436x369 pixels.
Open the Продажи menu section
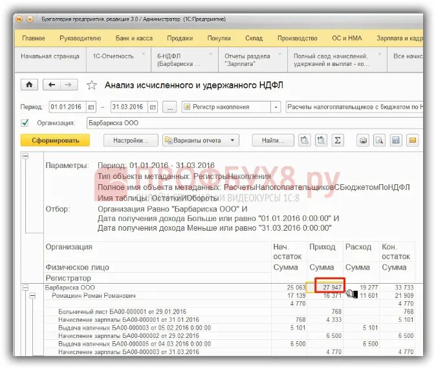point(180,38)
